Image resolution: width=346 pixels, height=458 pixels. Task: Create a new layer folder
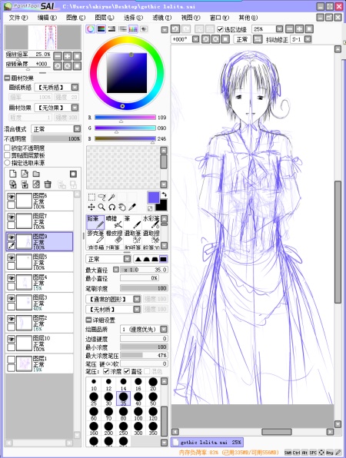point(36,174)
